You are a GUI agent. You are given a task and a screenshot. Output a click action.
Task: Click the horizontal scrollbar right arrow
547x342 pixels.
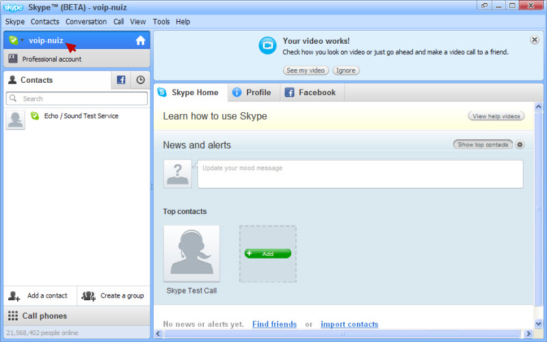(528, 334)
